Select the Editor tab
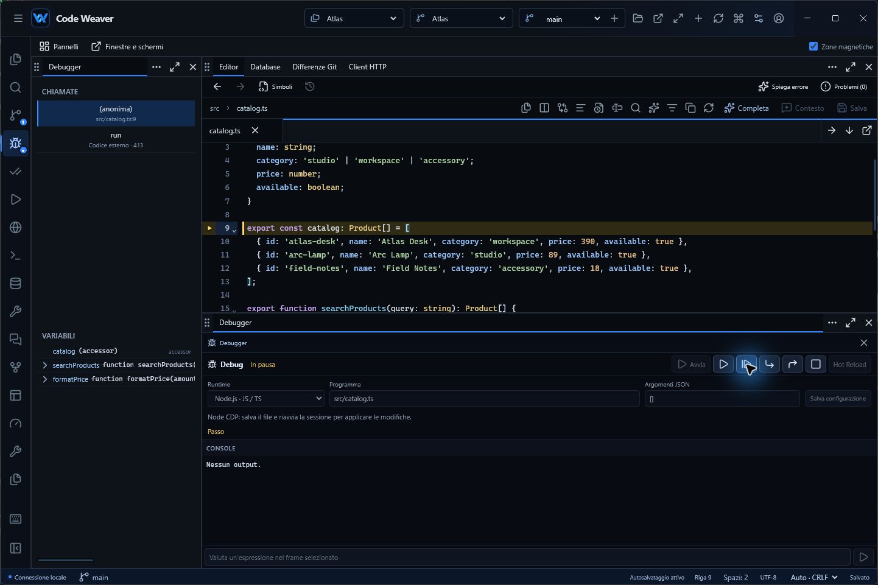Screen dimensions: 878x585 pyautogui.click(x=228, y=67)
